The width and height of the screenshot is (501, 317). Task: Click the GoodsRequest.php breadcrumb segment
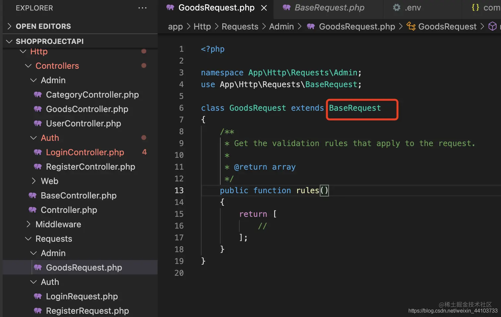[357, 26]
